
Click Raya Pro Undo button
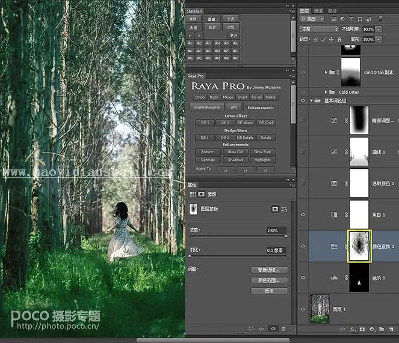click(200, 97)
